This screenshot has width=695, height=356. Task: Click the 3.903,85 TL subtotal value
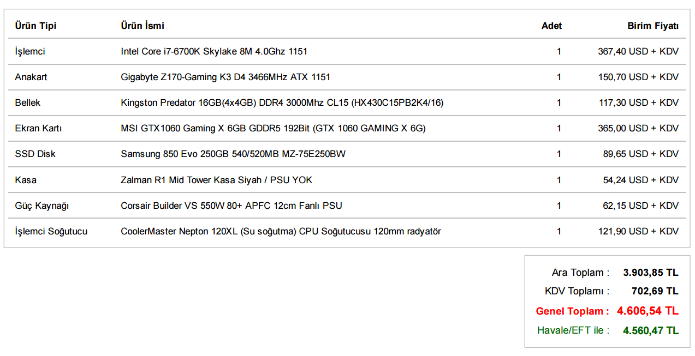tap(651, 273)
